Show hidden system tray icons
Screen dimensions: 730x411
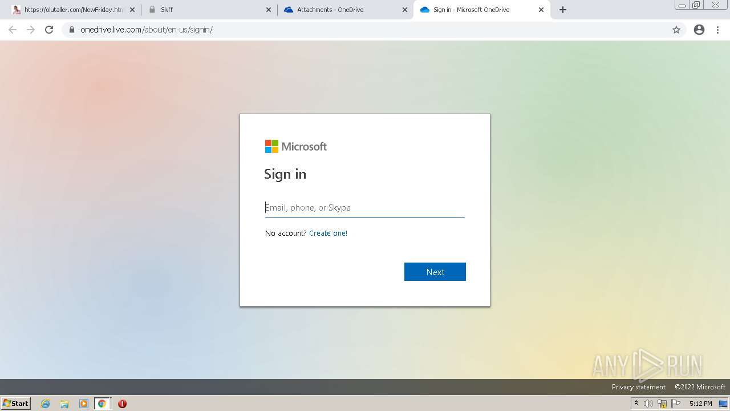pos(636,404)
